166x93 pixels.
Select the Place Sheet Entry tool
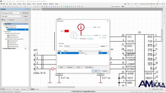67,6
